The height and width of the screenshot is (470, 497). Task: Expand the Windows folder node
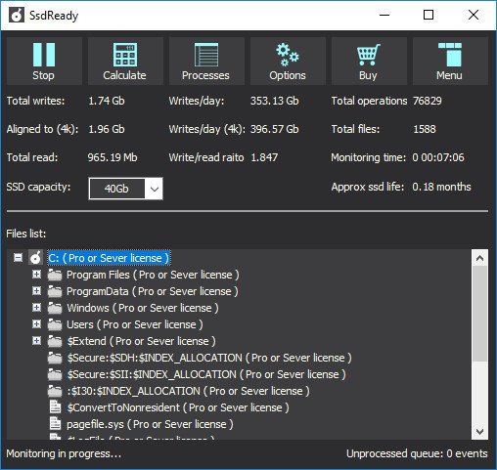(x=37, y=308)
